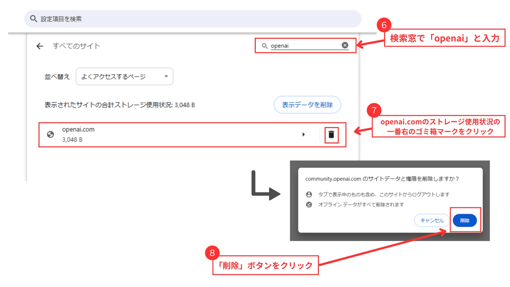Click the total storage usage text 3,048 B
The image size is (510, 287).
[x=120, y=105]
